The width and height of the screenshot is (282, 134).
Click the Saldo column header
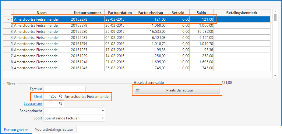(x=201, y=13)
